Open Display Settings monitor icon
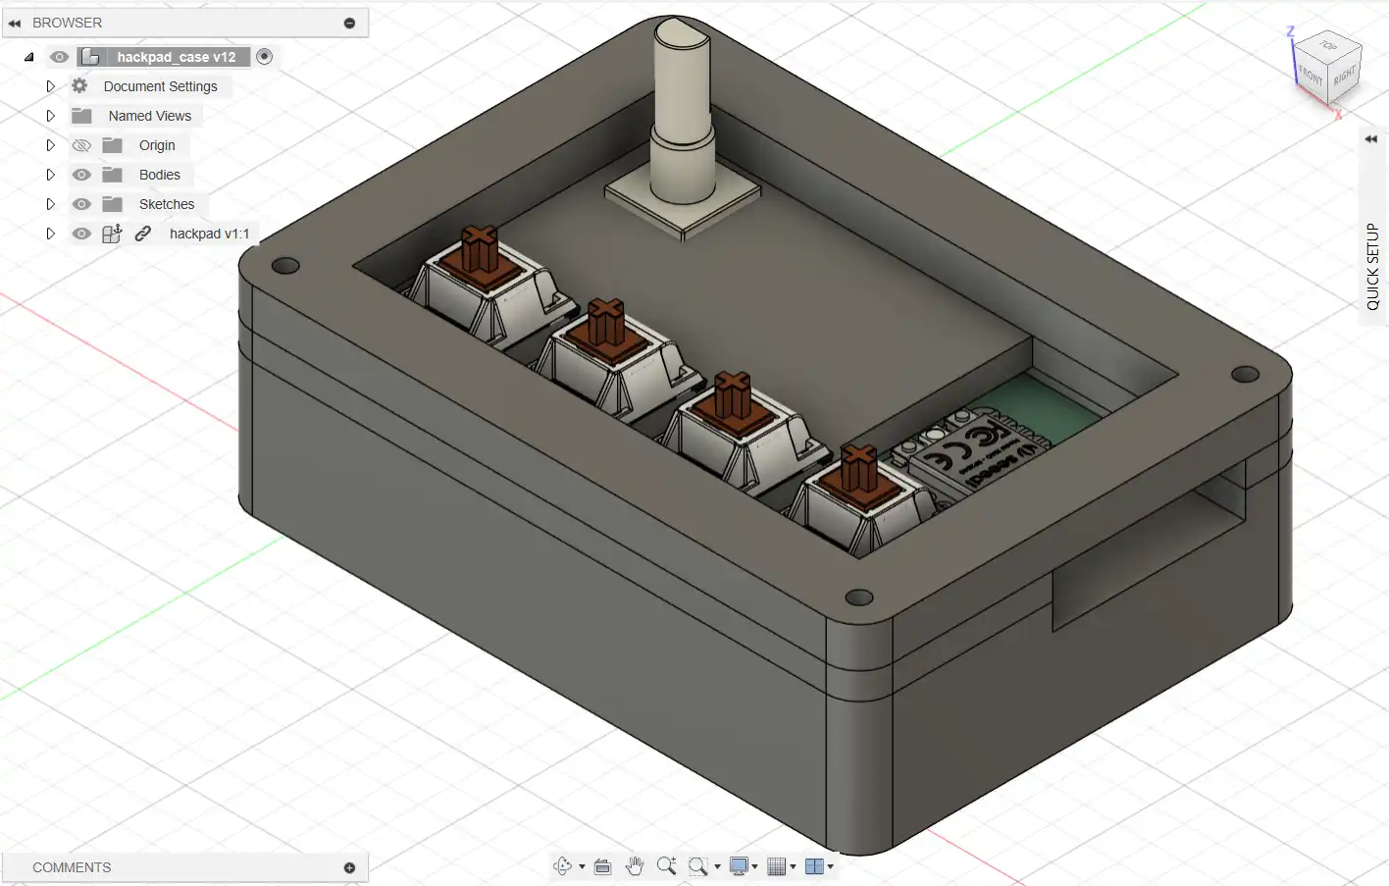 click(740, 865)
